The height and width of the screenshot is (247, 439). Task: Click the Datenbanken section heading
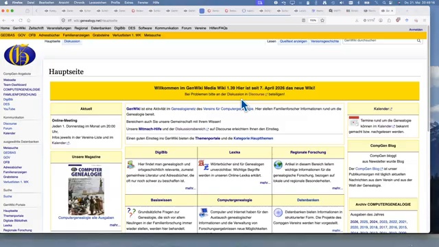coord(308,200)
